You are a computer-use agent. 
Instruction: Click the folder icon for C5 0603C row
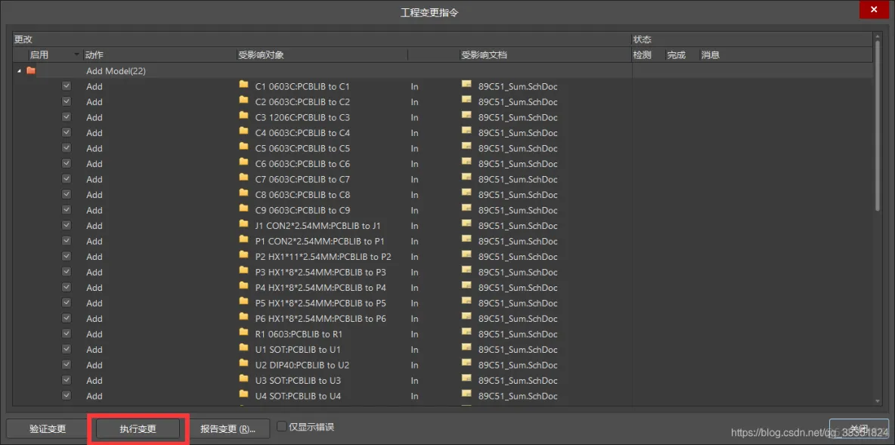point(243,146)
